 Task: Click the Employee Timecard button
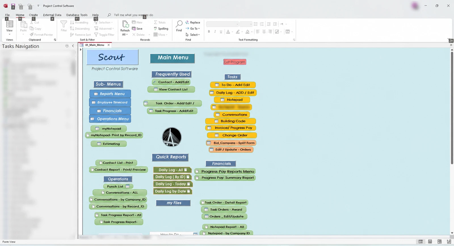coord(110,102)
